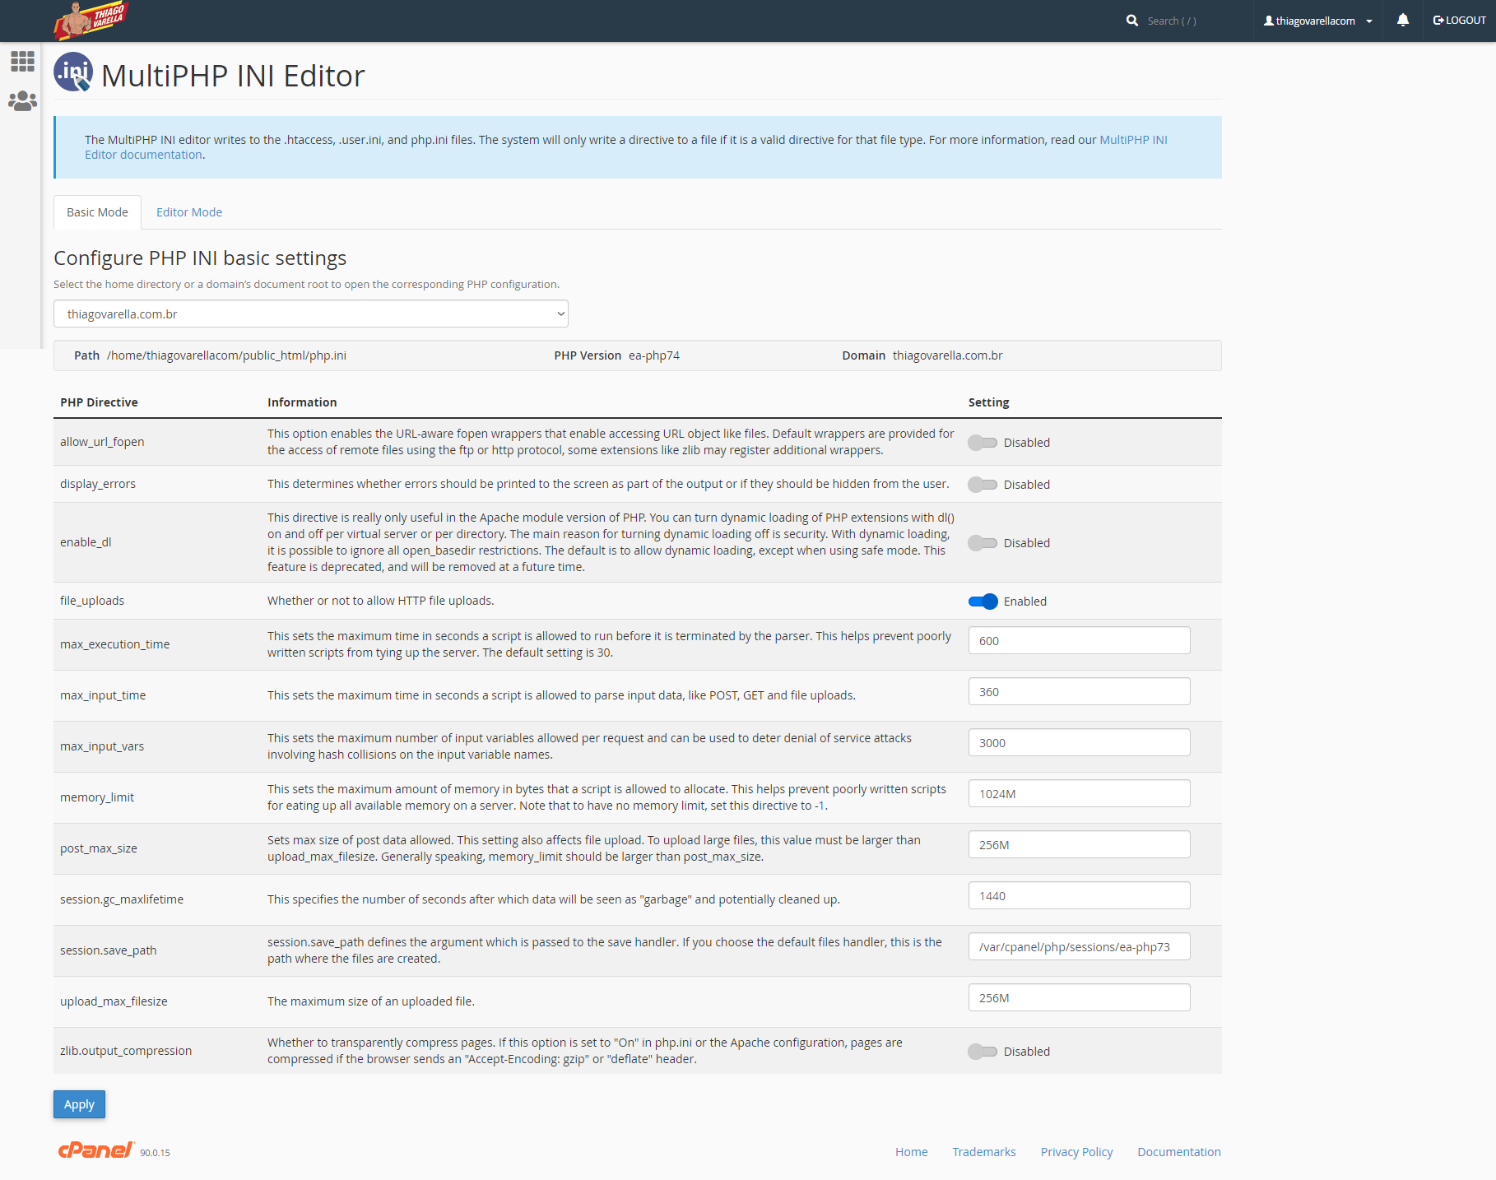
Task: Edit the upload_max_filesize value field
Action: 1080,997
